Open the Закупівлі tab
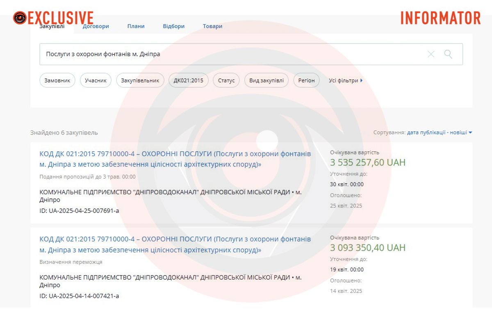This screenshot has height=328, width=492. (52, 27)
